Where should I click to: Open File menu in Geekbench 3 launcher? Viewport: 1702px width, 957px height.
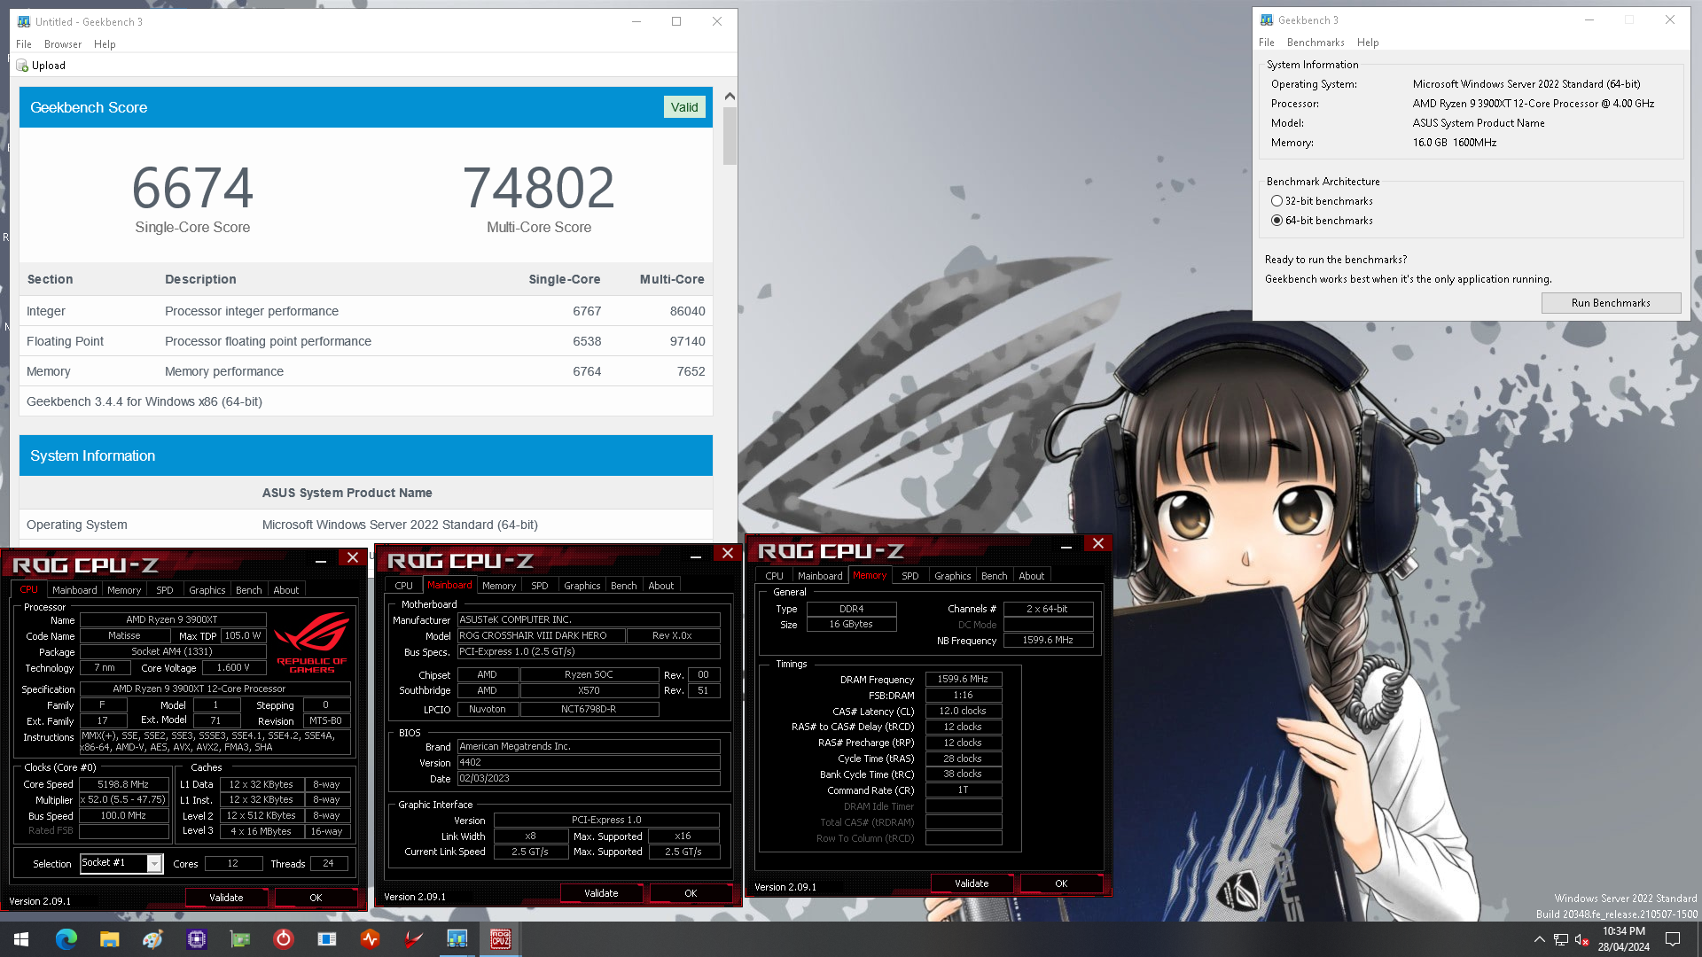[1267, 43]
